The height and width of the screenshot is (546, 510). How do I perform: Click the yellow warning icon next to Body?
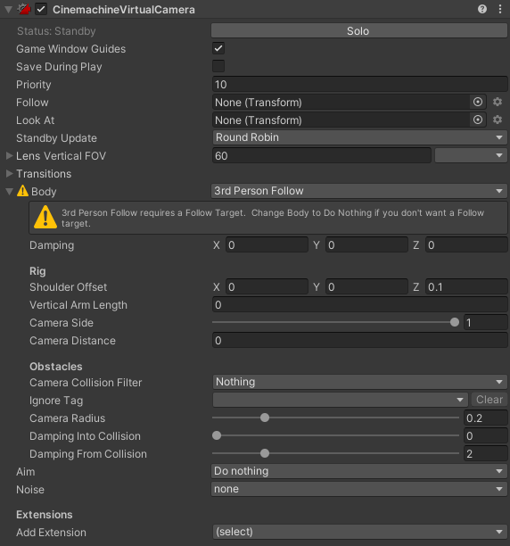click(22, 191)
